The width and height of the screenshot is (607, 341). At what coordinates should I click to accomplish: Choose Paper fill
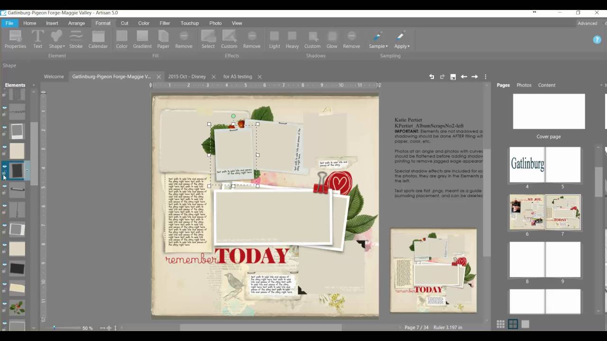click(x=163, y=39)
